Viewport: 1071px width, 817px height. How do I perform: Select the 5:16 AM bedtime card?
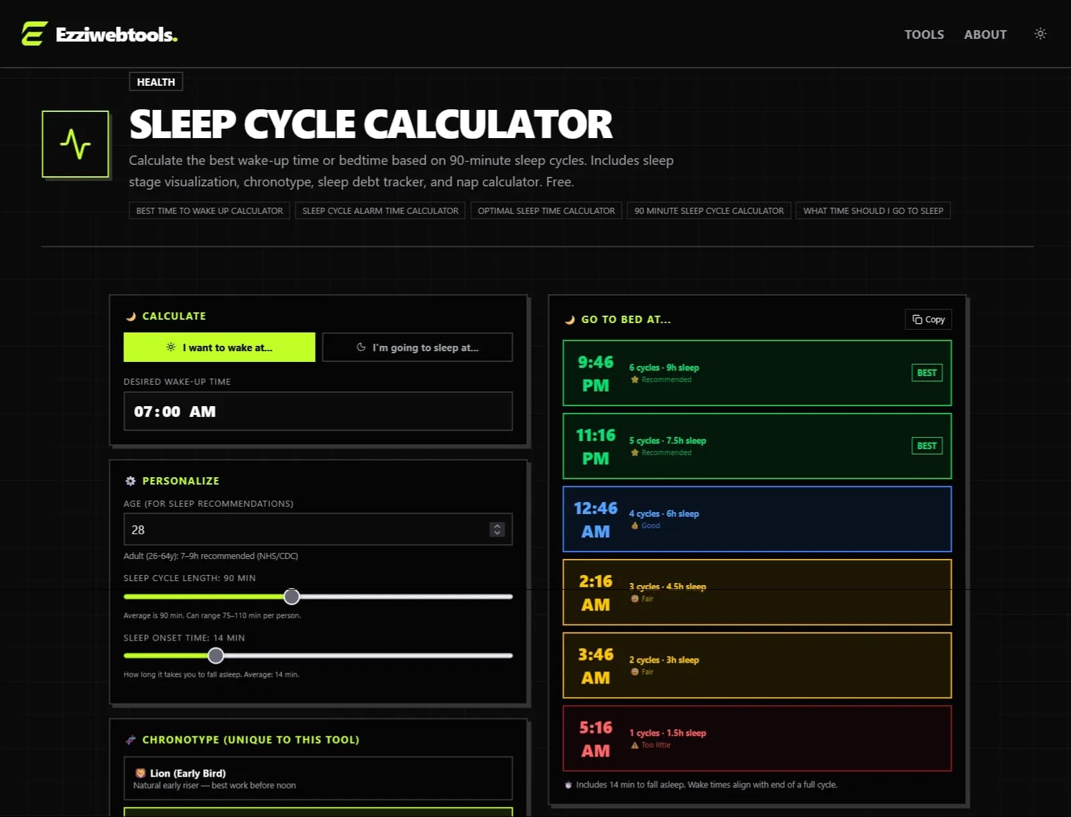(x=757, y=739)
